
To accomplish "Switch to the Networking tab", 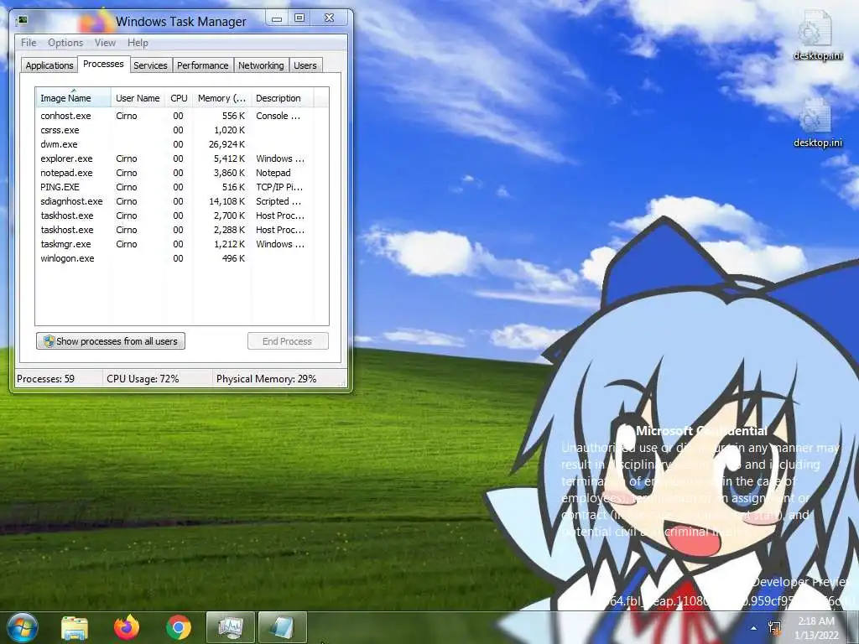I will pyautogui.click(x=262, y=65).
